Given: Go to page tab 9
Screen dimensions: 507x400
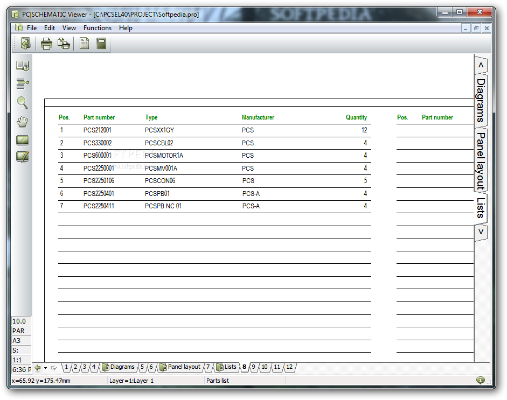Looking at the screenshot, I should click(253, 367).
